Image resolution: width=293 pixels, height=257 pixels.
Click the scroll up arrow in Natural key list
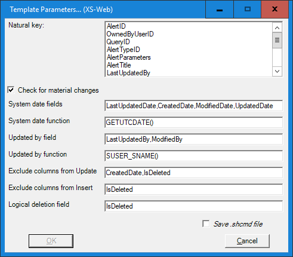[x=277, y=27]
